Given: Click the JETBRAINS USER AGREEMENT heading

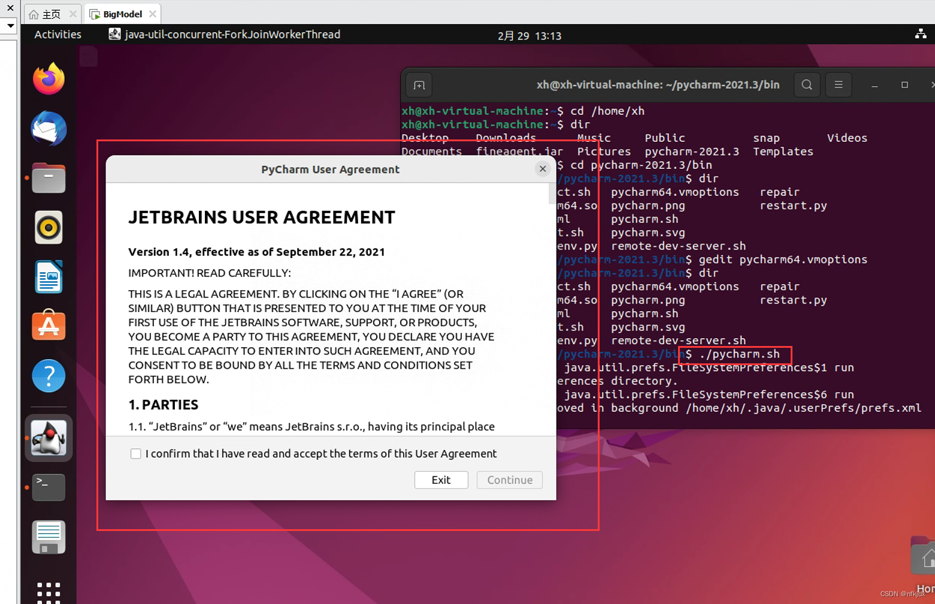Looking at the screenshot, I should [262, 217].
